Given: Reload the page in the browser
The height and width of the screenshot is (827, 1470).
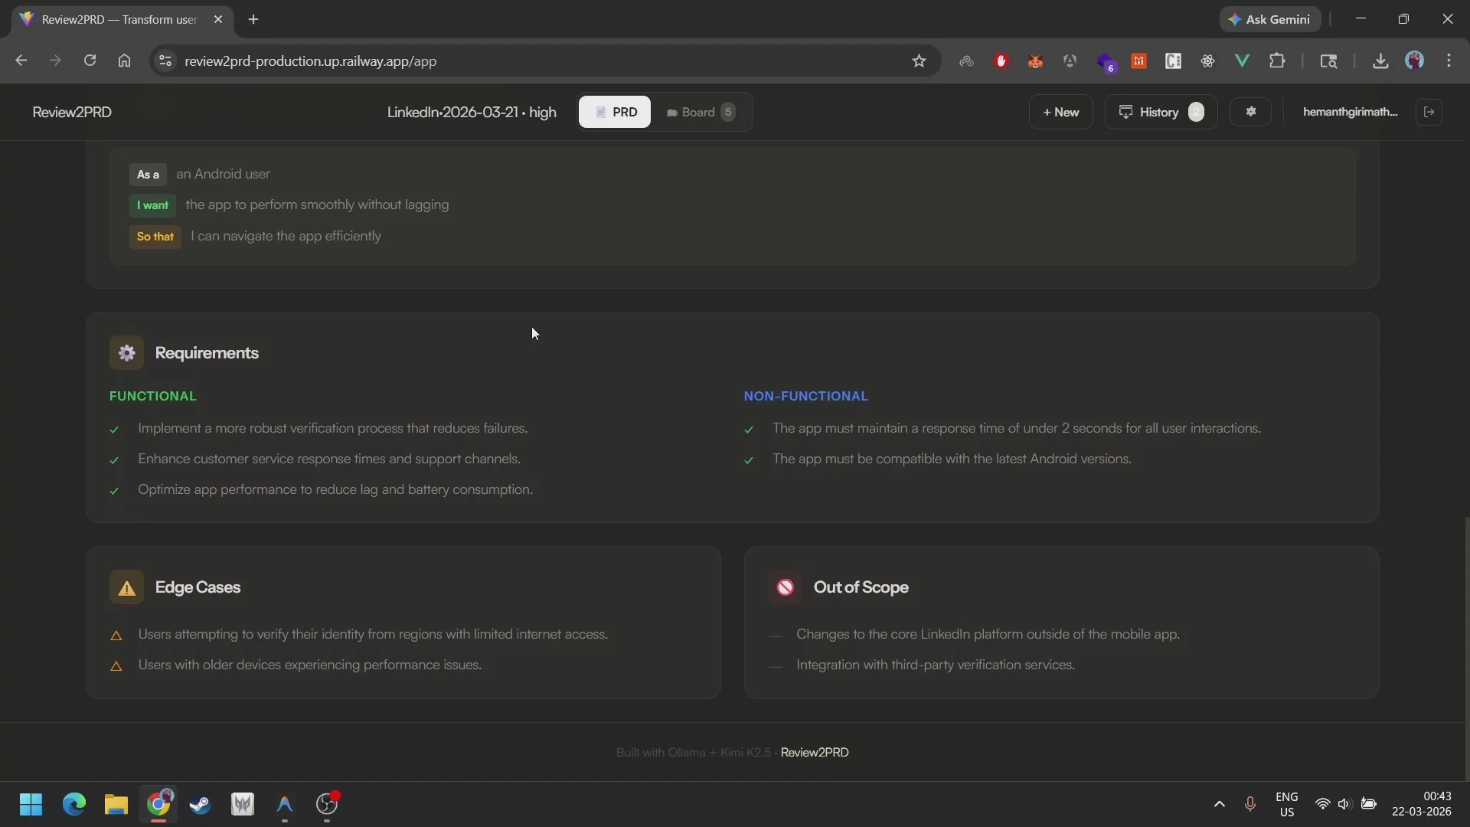Looking at the screenshot, I should pos(90,60).
